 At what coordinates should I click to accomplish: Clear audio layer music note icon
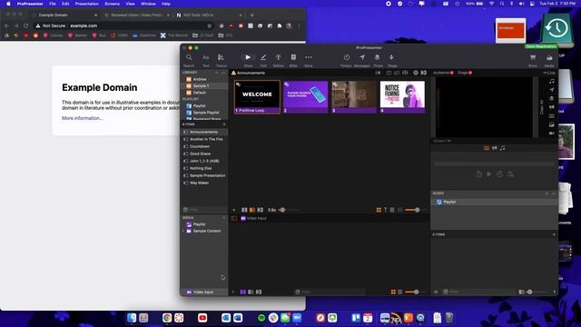(552, 81)
